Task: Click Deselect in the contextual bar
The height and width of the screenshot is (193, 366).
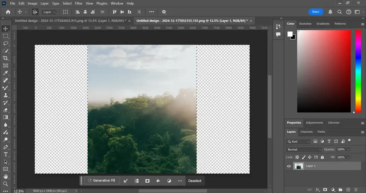Action: click(195, 181)
